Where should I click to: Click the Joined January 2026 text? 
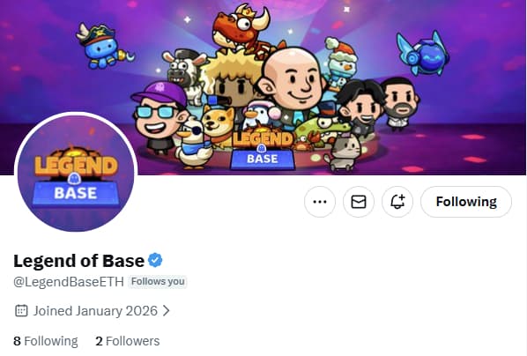95,311
